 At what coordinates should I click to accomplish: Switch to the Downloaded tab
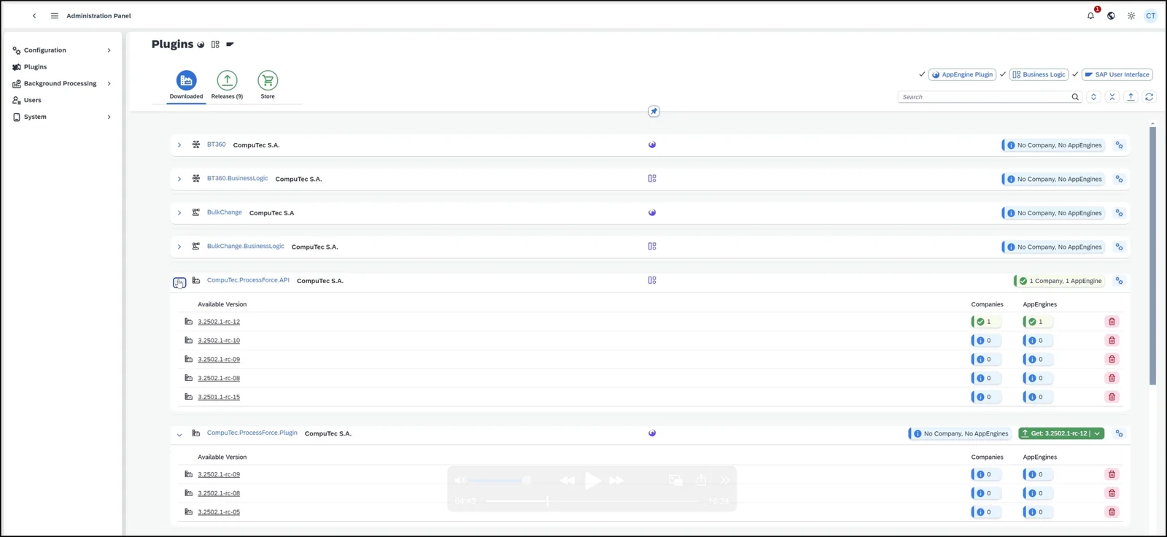click(186, 85)
